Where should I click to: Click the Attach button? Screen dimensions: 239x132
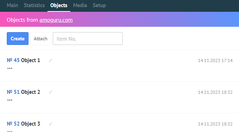click(41, 39)
